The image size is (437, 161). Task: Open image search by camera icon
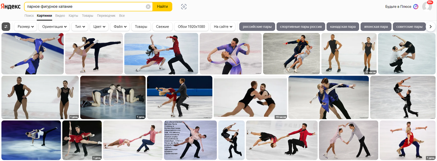184,6
